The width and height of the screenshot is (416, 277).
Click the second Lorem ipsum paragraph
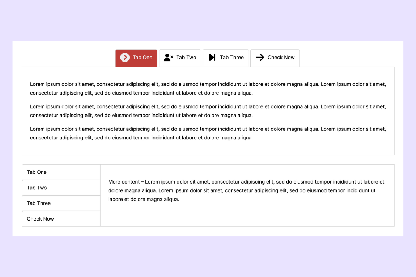(x=208, y=111)
